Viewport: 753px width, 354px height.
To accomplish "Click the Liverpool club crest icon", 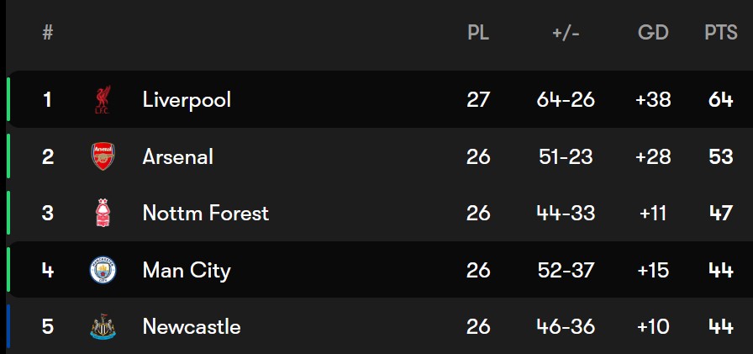I will (x=103, y=100).
